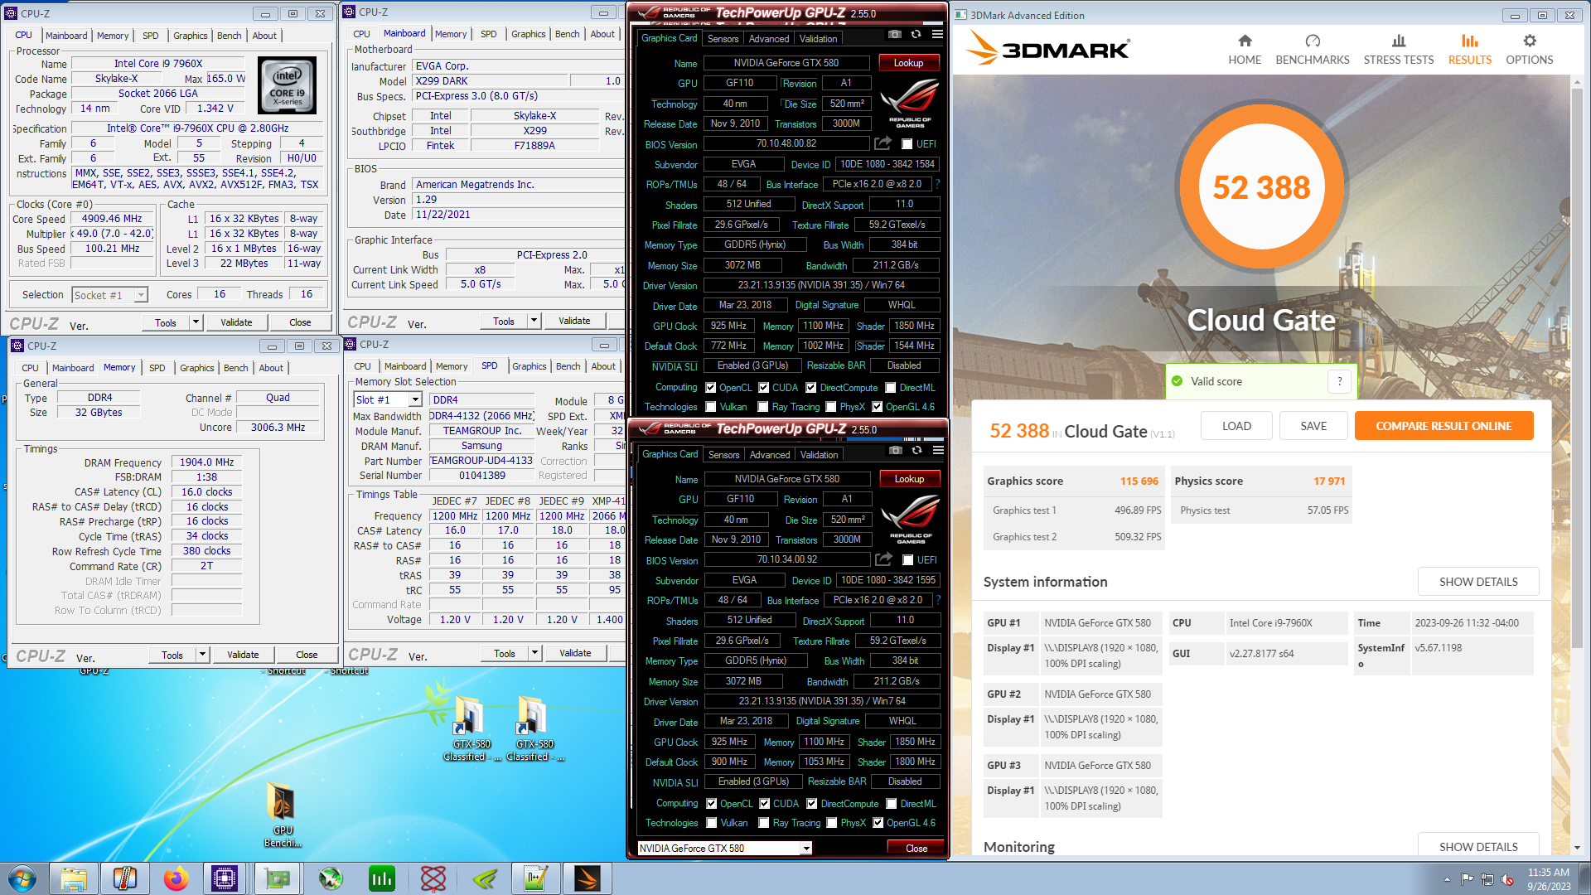
Task: Click Bus Interface question mark in bottom GPU-Z
Action: click(x=939, y=600)
